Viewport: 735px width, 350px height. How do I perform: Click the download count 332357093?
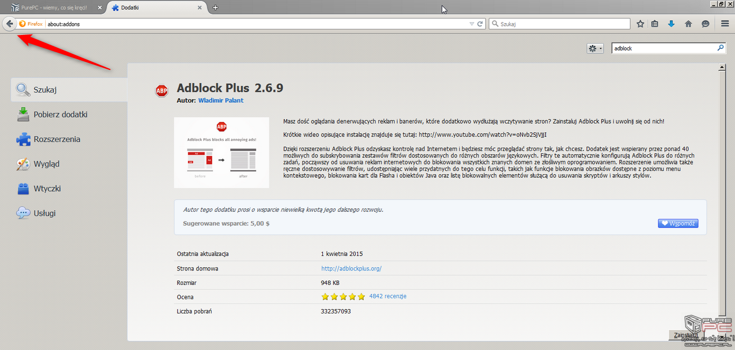coord(336,311)
